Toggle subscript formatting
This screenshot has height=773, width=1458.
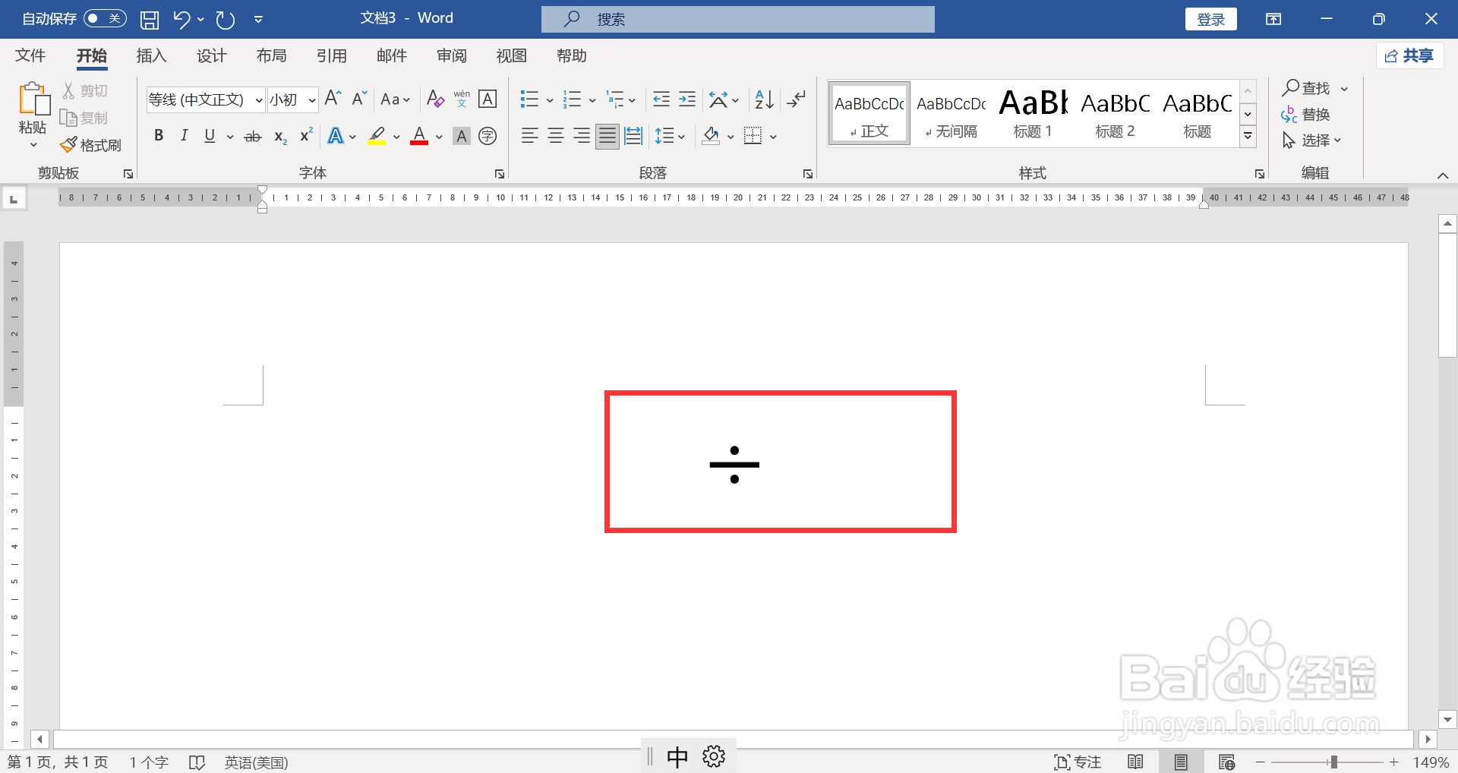point(280,137)
